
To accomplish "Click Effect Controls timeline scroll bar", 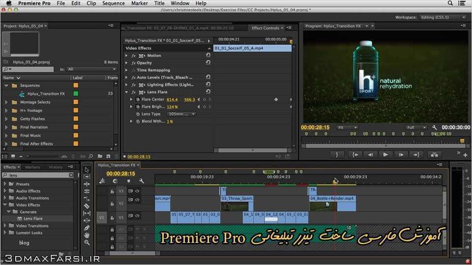I will tap(253, 150).
